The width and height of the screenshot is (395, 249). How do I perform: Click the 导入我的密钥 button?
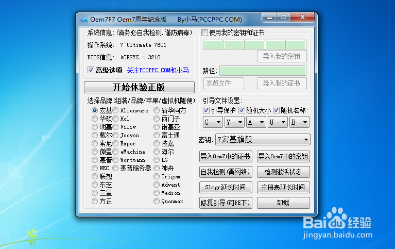pyautogui.click(x=282, y=56)
